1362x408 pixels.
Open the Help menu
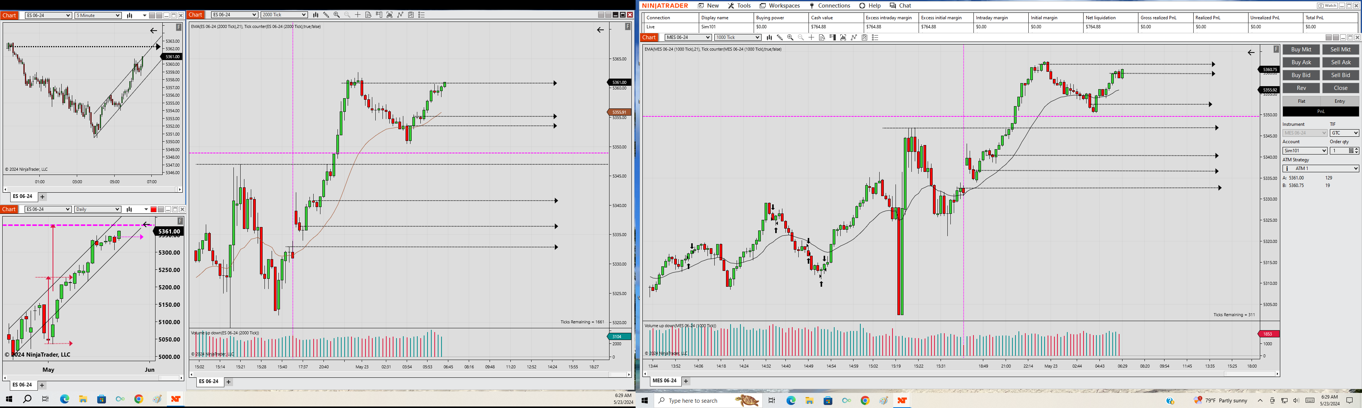(870, 6)
